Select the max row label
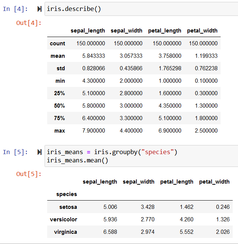The image size is (238, 244). tap(60, 131)
